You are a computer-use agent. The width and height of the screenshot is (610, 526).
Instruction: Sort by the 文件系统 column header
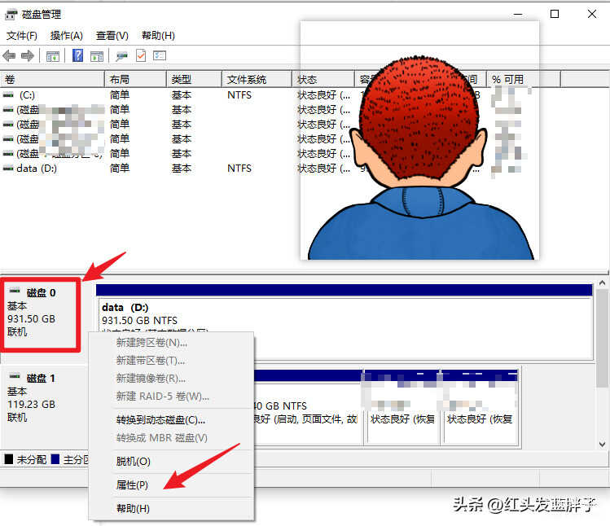point(246,80)
